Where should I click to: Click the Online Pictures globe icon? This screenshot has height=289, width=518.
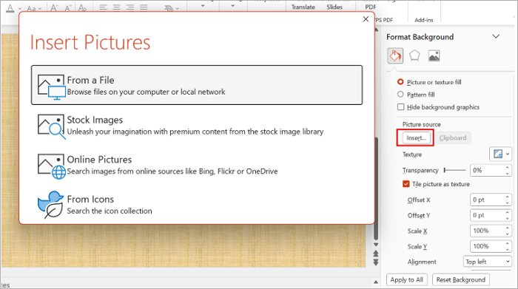[51, 166]
